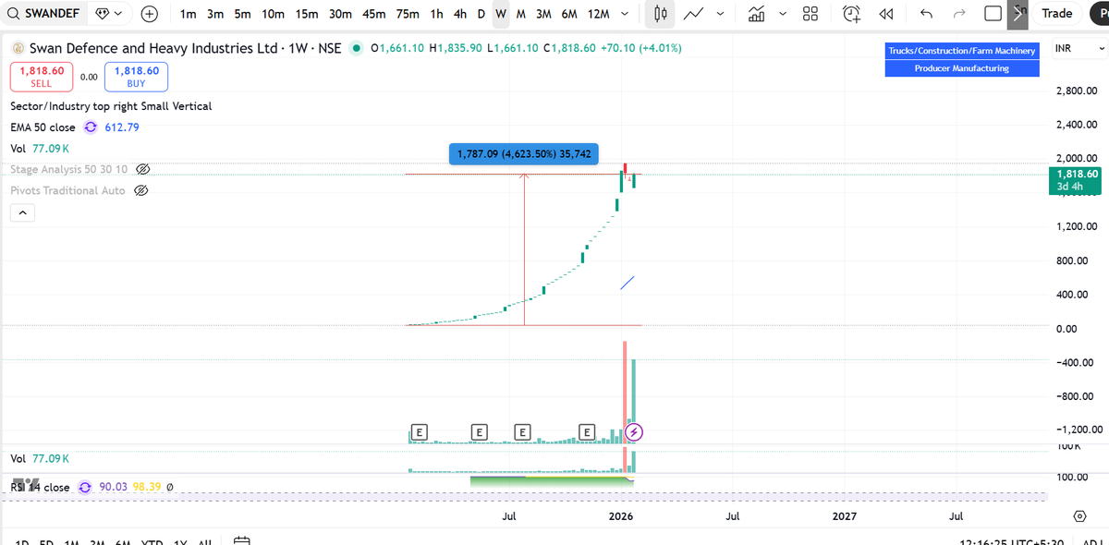
Task: Click the chart title Swan Defence and Heavy Industries Ltd
Action: 155,48
